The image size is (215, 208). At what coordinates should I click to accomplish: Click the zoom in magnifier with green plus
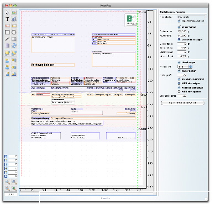pos(14,189)
